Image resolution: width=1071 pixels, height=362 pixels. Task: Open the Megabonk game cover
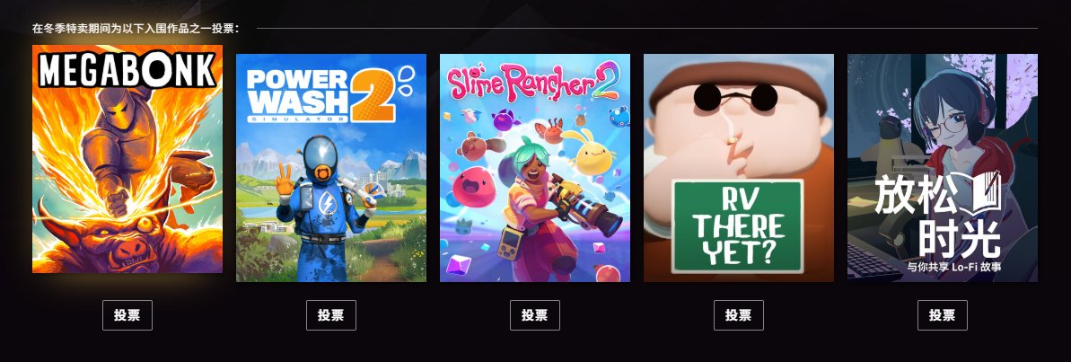point(127,159)
